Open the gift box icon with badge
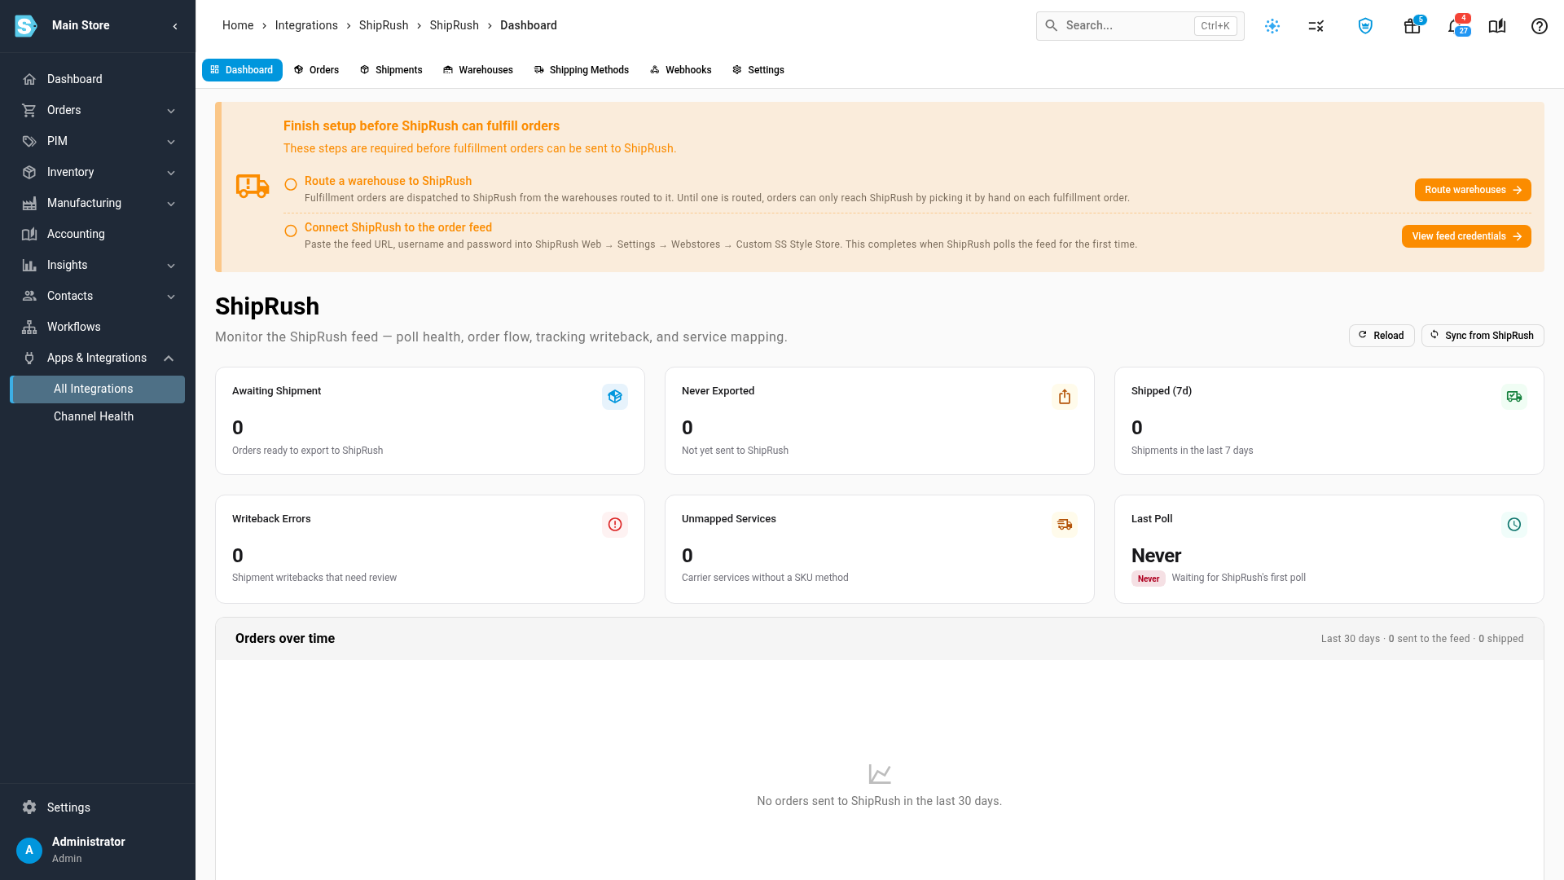 [1412, 26]
